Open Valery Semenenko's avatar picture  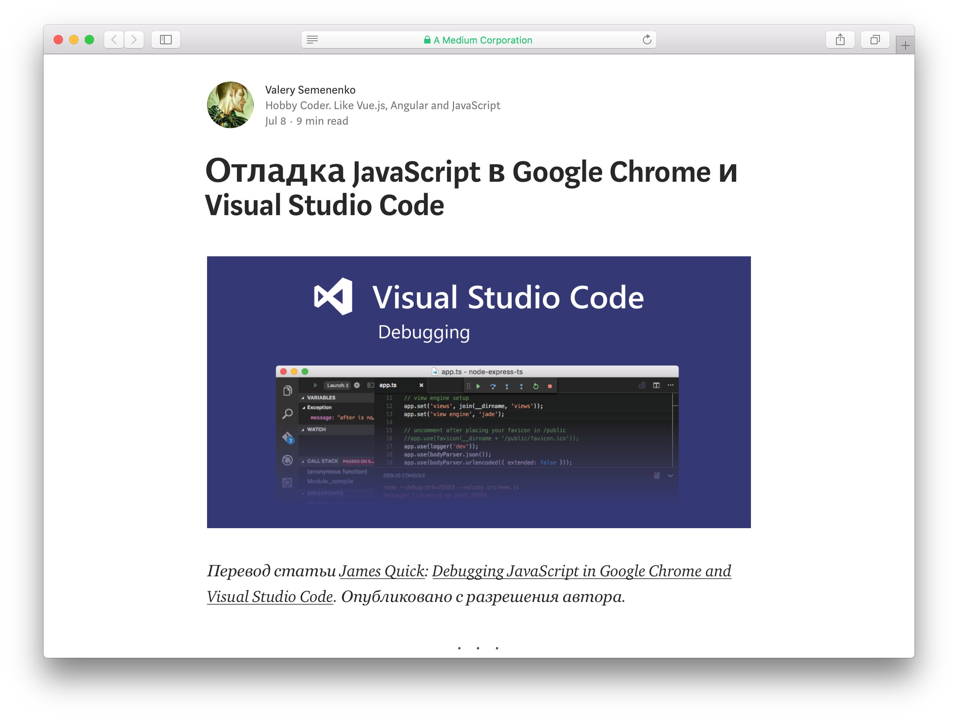(x=230, y=105)
